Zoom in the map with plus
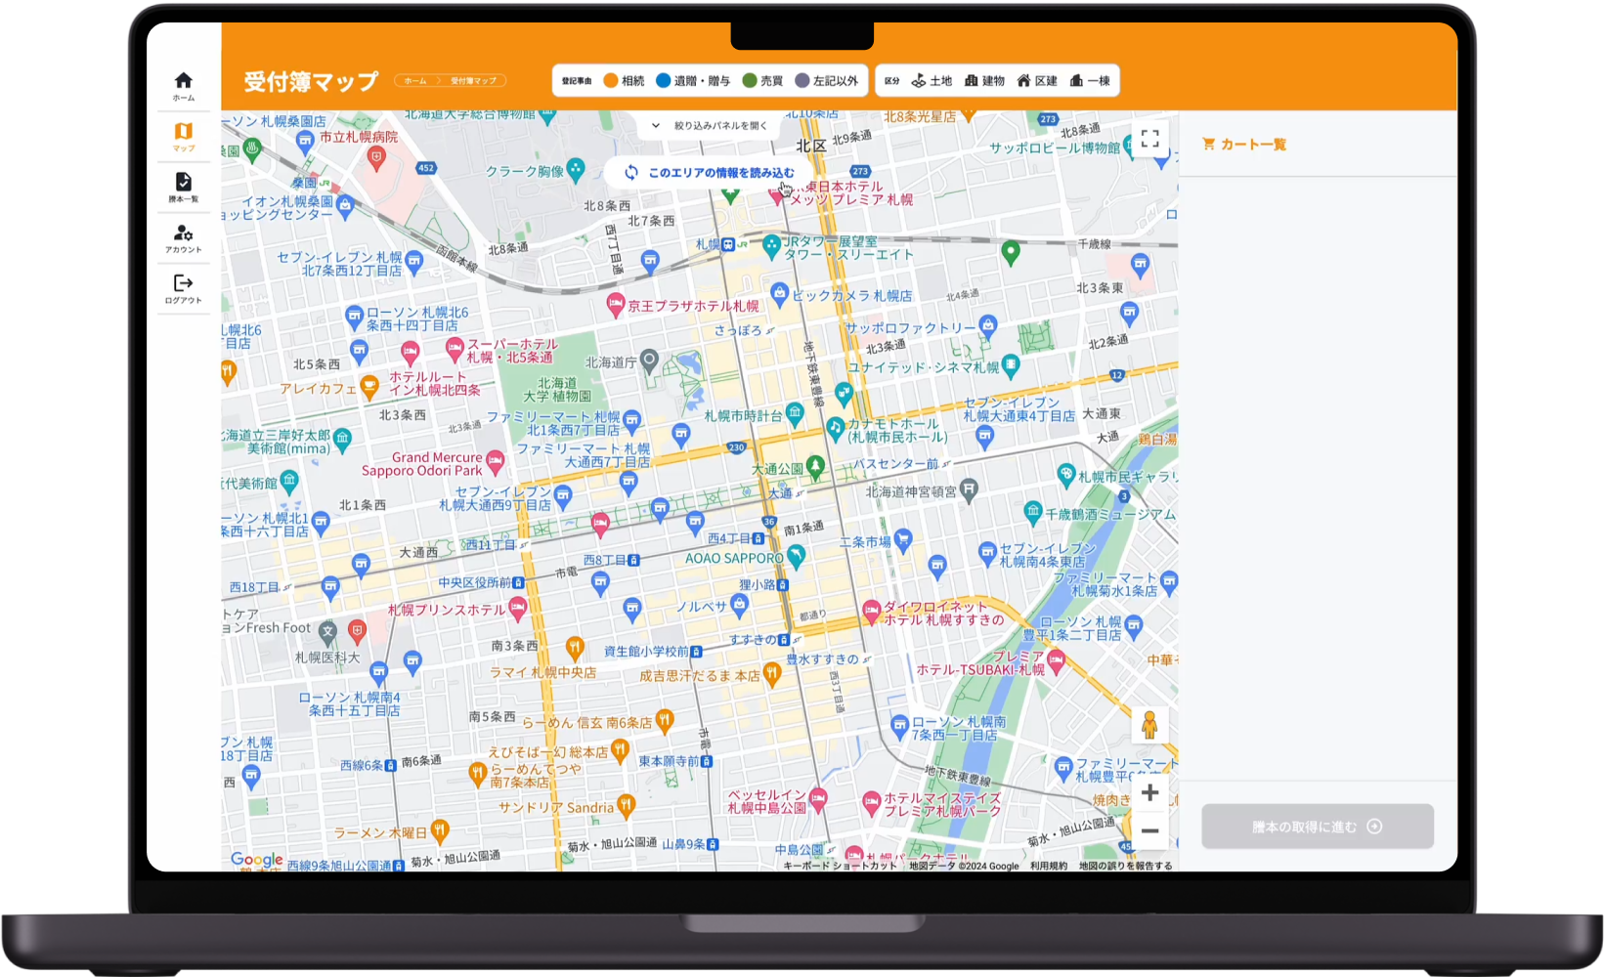 click(x=1149, y=792)
